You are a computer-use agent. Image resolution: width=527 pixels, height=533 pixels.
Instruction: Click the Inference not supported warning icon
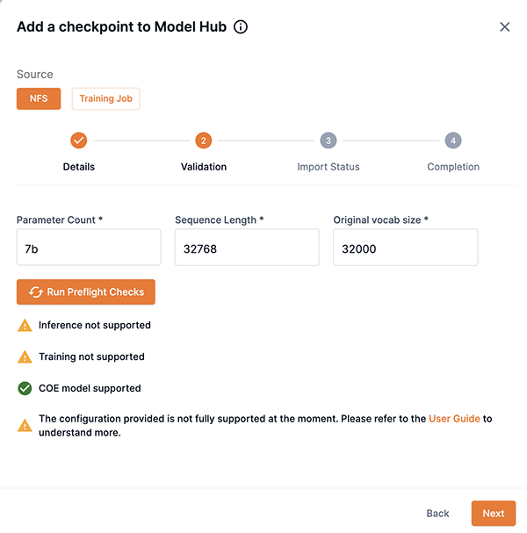[x=25, y=326]
